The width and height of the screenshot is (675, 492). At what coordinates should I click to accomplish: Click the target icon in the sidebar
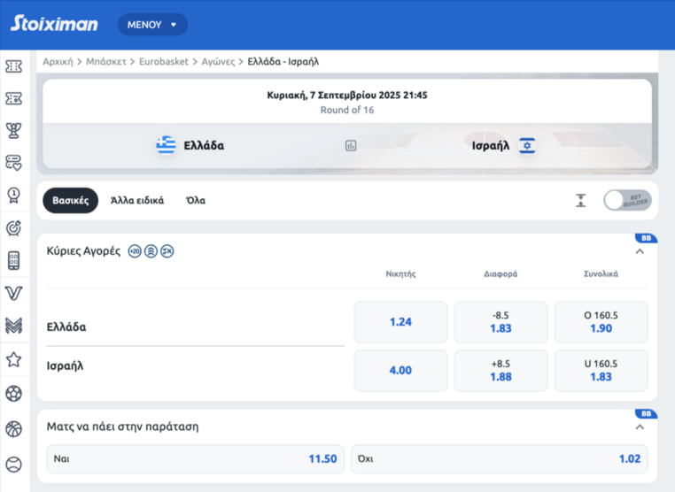pyautogui.click(x=13, y=228)
